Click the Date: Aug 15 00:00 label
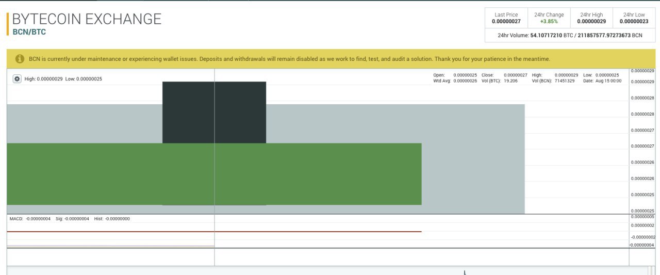The image size is (660, 275). point(602,81)
